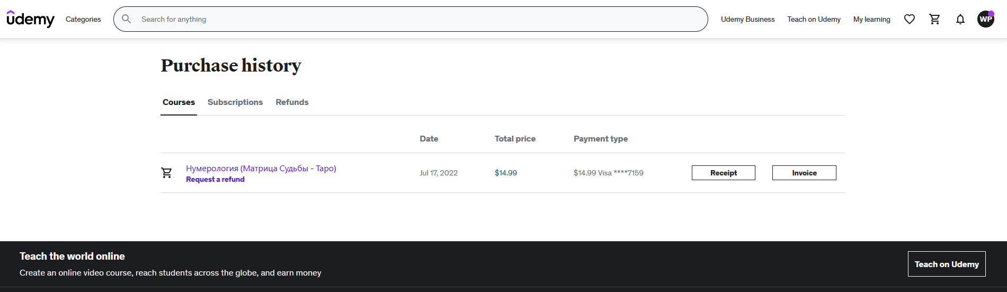The width and height of the screenshot is (1007, 292).
Task: Open the Categories menu
Action: pos(83,19)
